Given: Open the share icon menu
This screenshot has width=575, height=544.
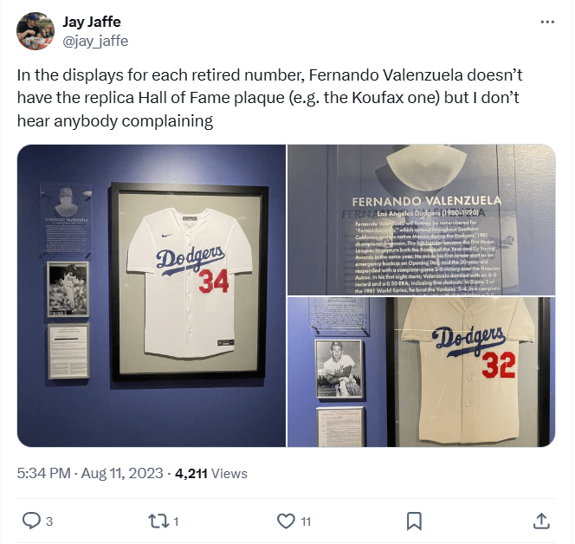Looking at the screenshot, I should click(541, 521).
